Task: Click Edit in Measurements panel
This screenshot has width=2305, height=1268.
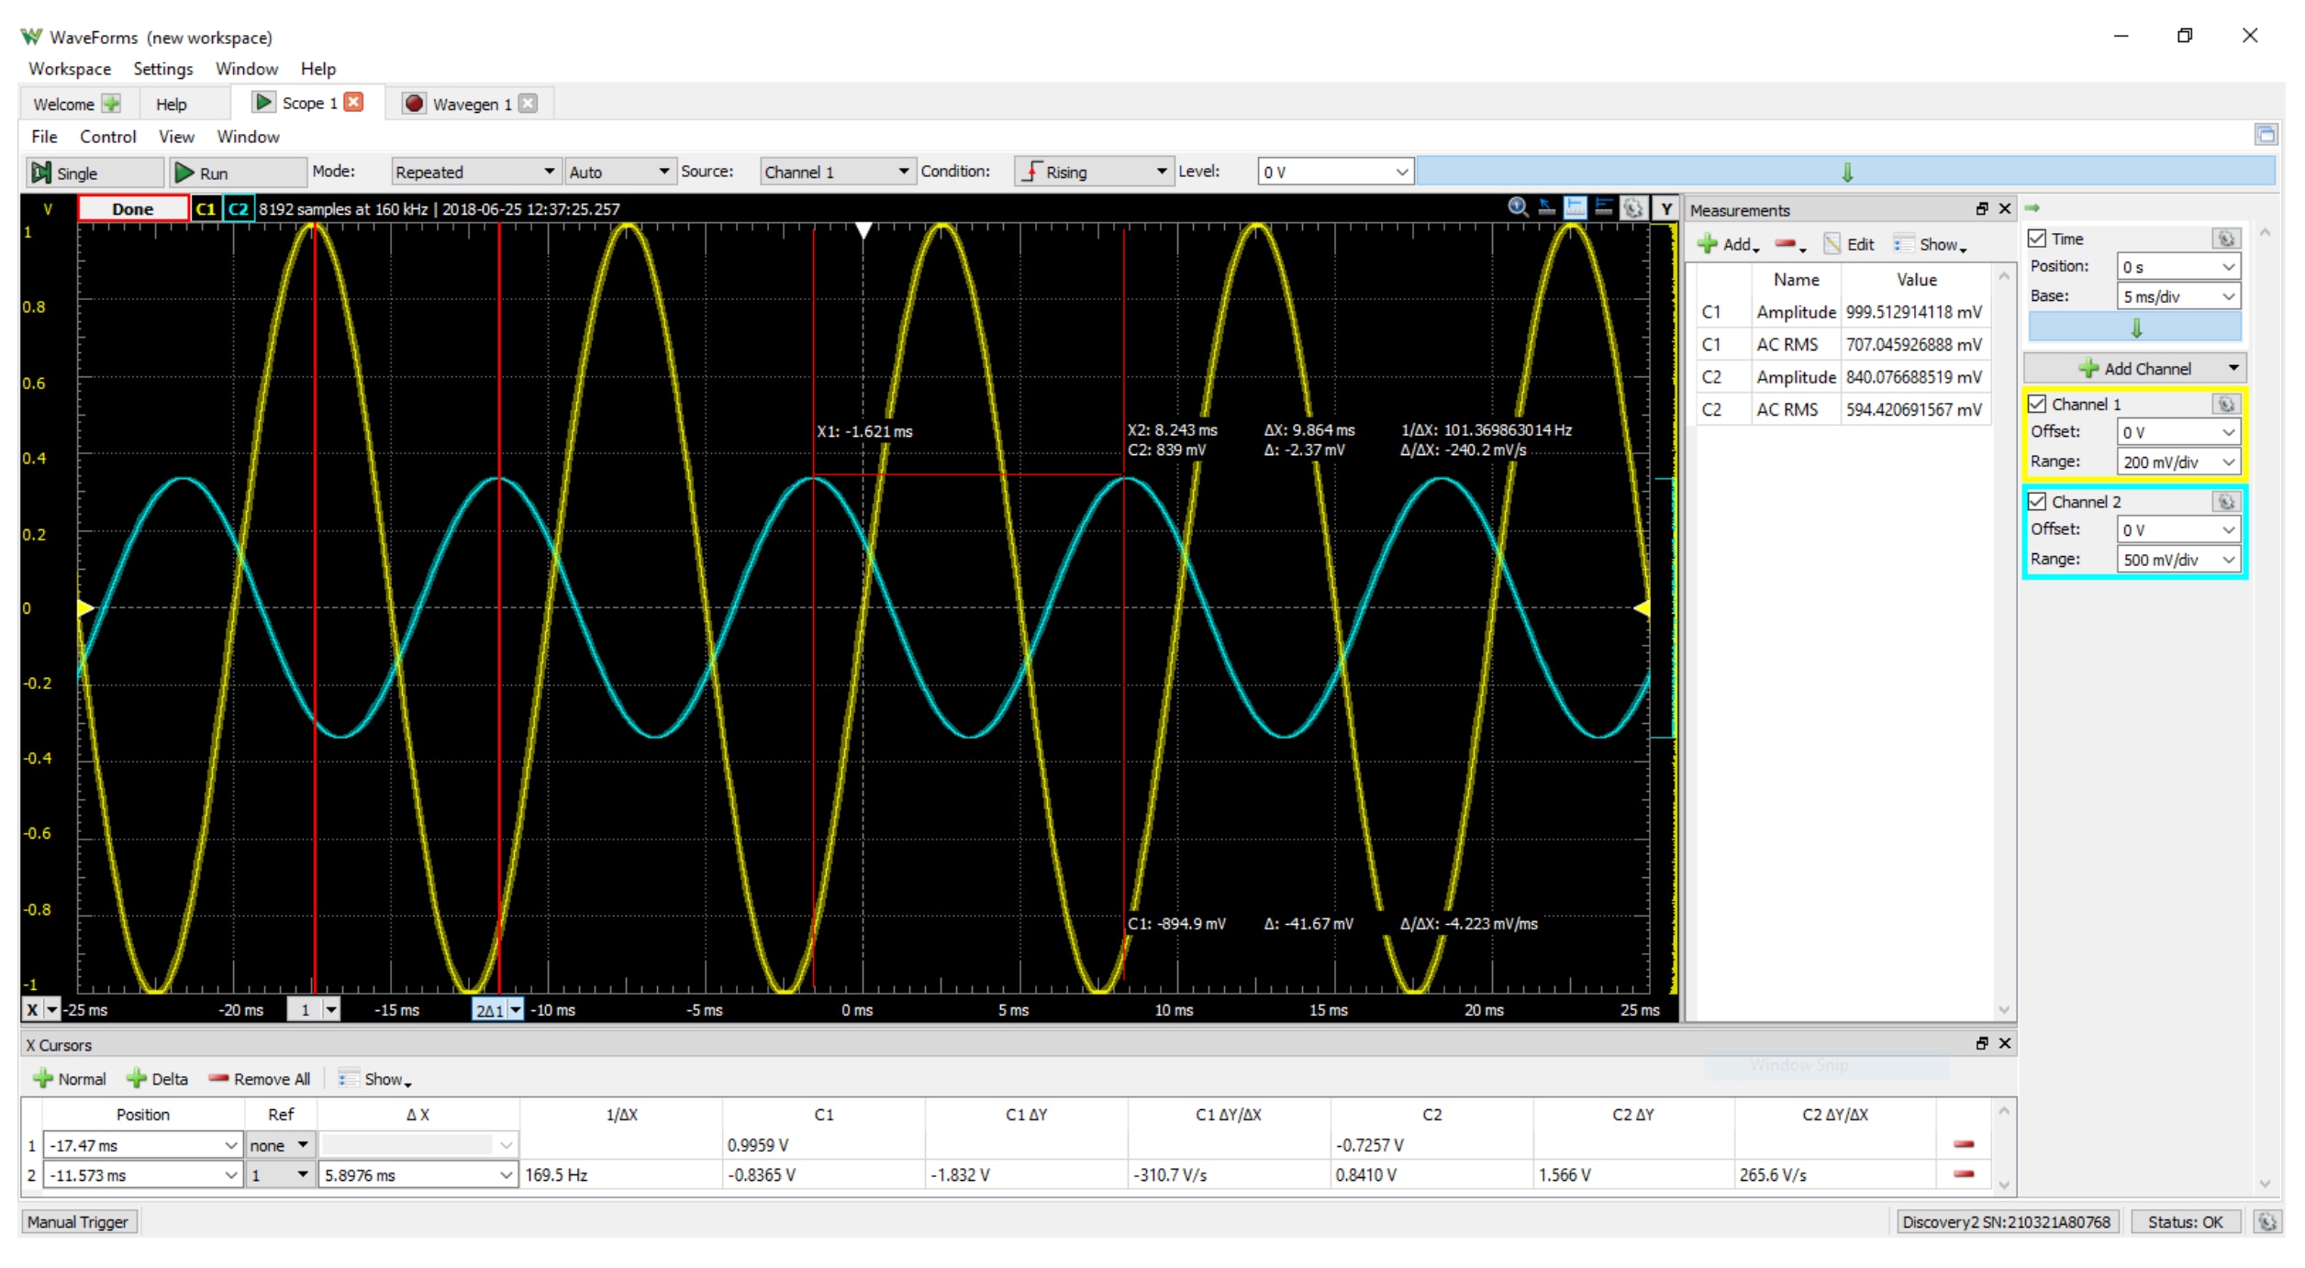Action: 1850,244
